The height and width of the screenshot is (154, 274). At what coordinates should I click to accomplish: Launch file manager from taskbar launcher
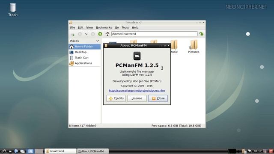10,151
